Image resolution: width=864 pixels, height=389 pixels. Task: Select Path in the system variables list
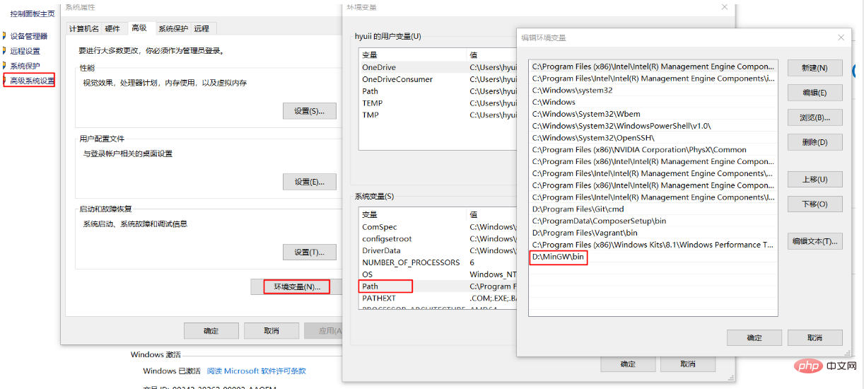coord(438,286)
